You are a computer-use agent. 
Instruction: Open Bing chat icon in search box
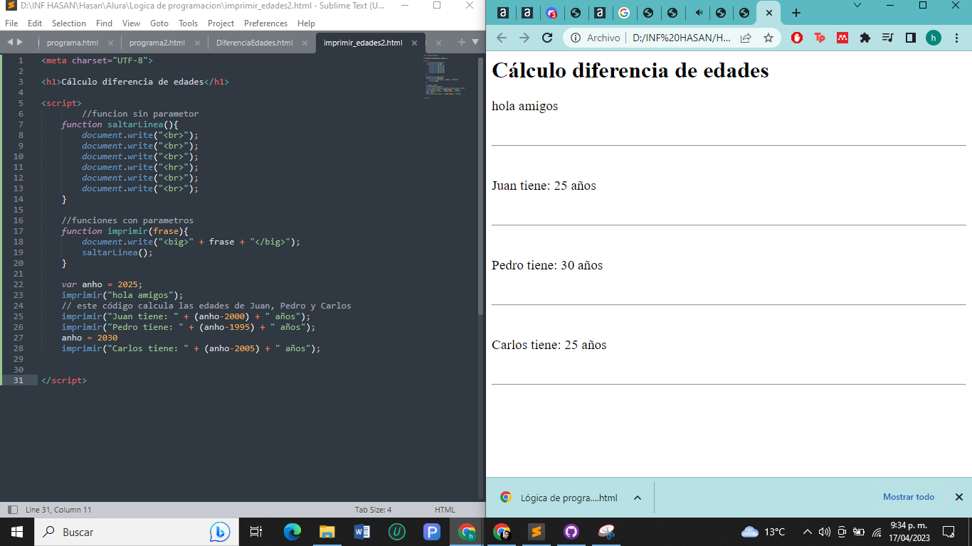tap(220, 532)
